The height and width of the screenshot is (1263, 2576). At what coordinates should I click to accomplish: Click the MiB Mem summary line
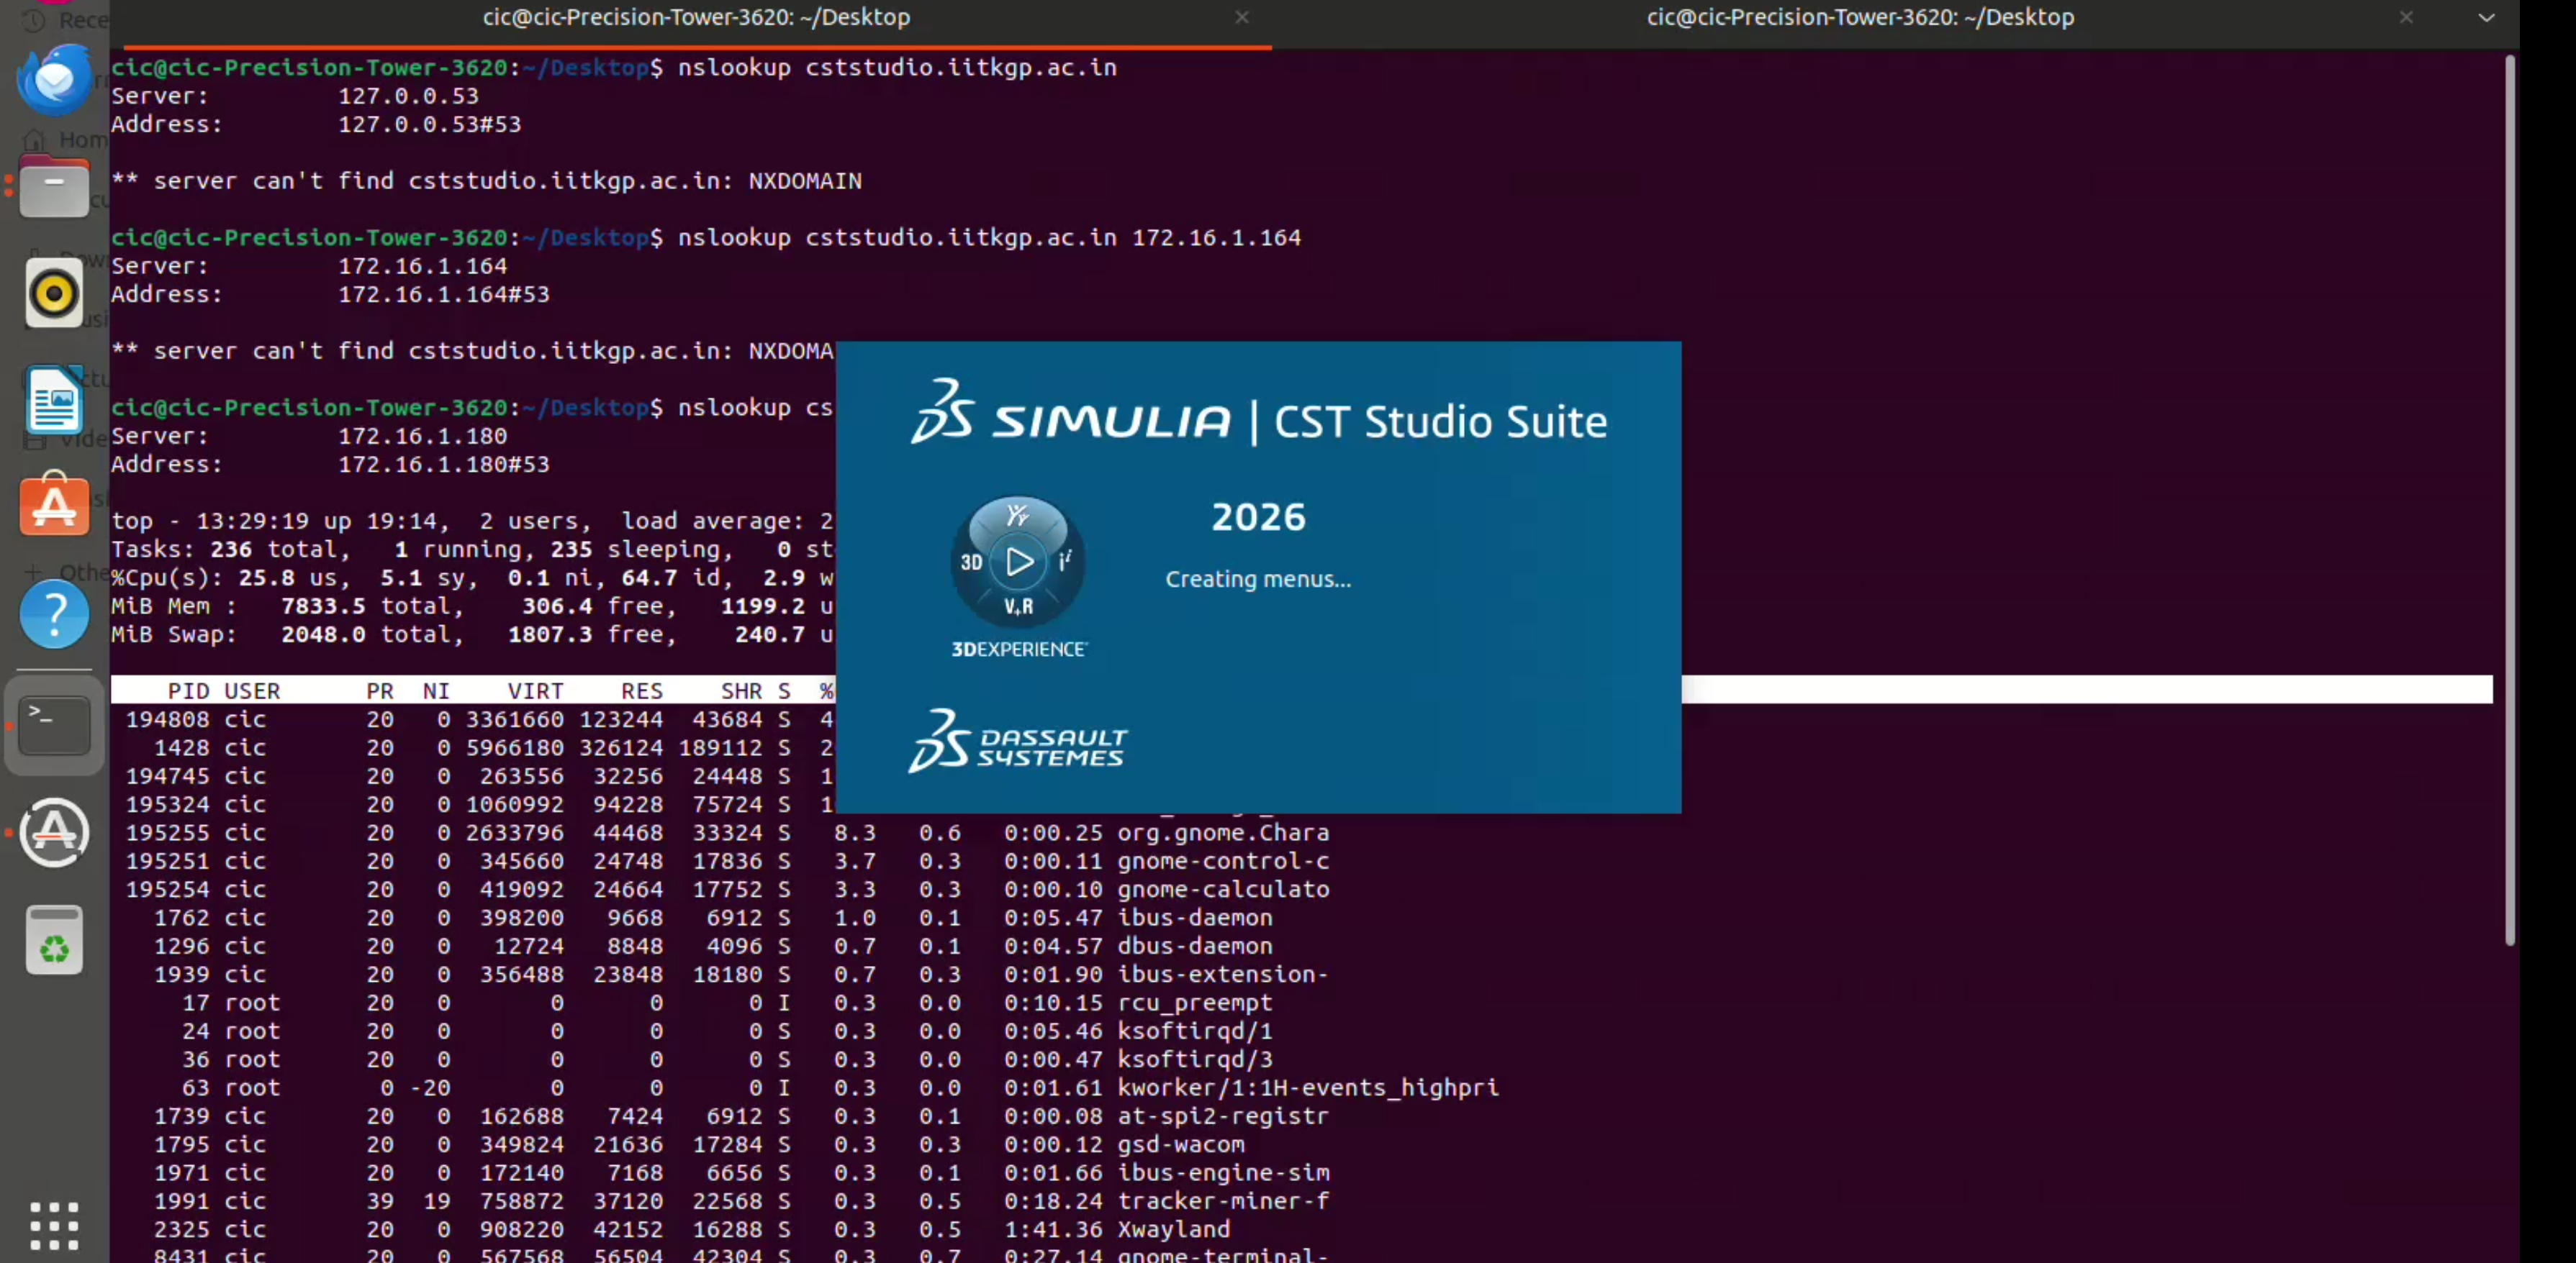click(x=472, y=606)
